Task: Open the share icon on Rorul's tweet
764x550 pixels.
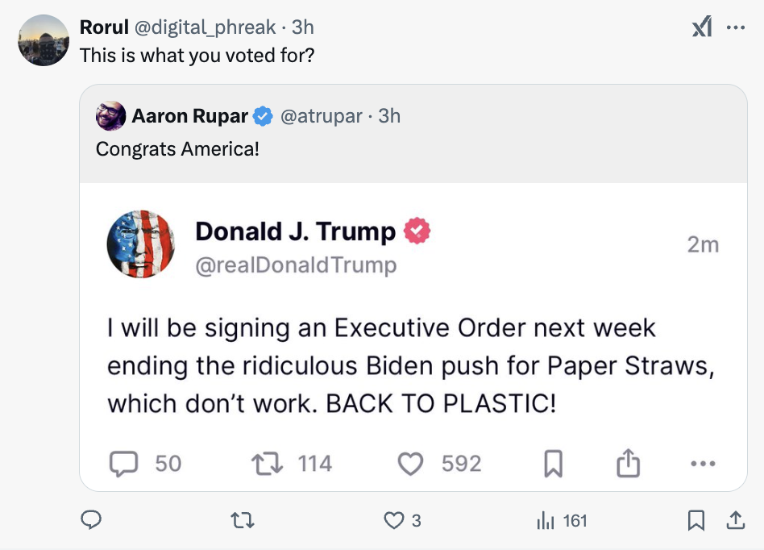Action: point(739,520)
